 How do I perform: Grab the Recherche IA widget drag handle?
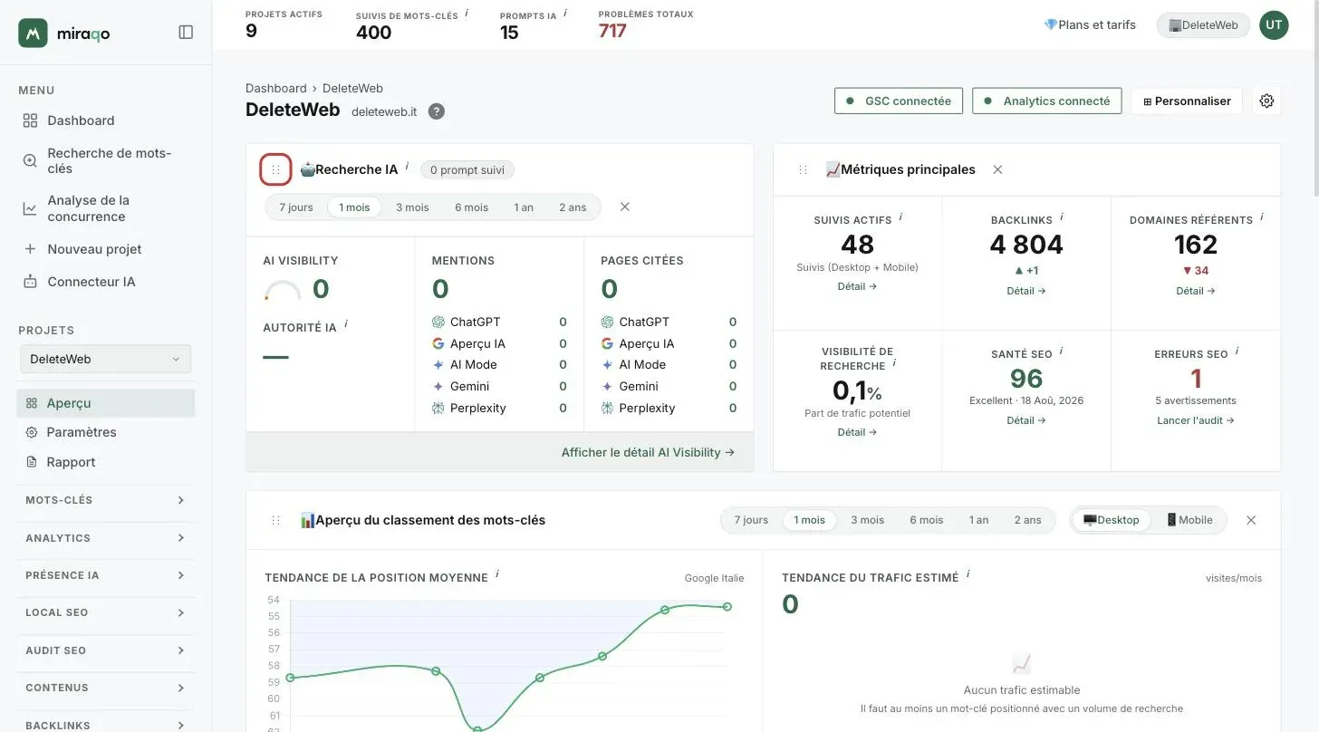275,169
